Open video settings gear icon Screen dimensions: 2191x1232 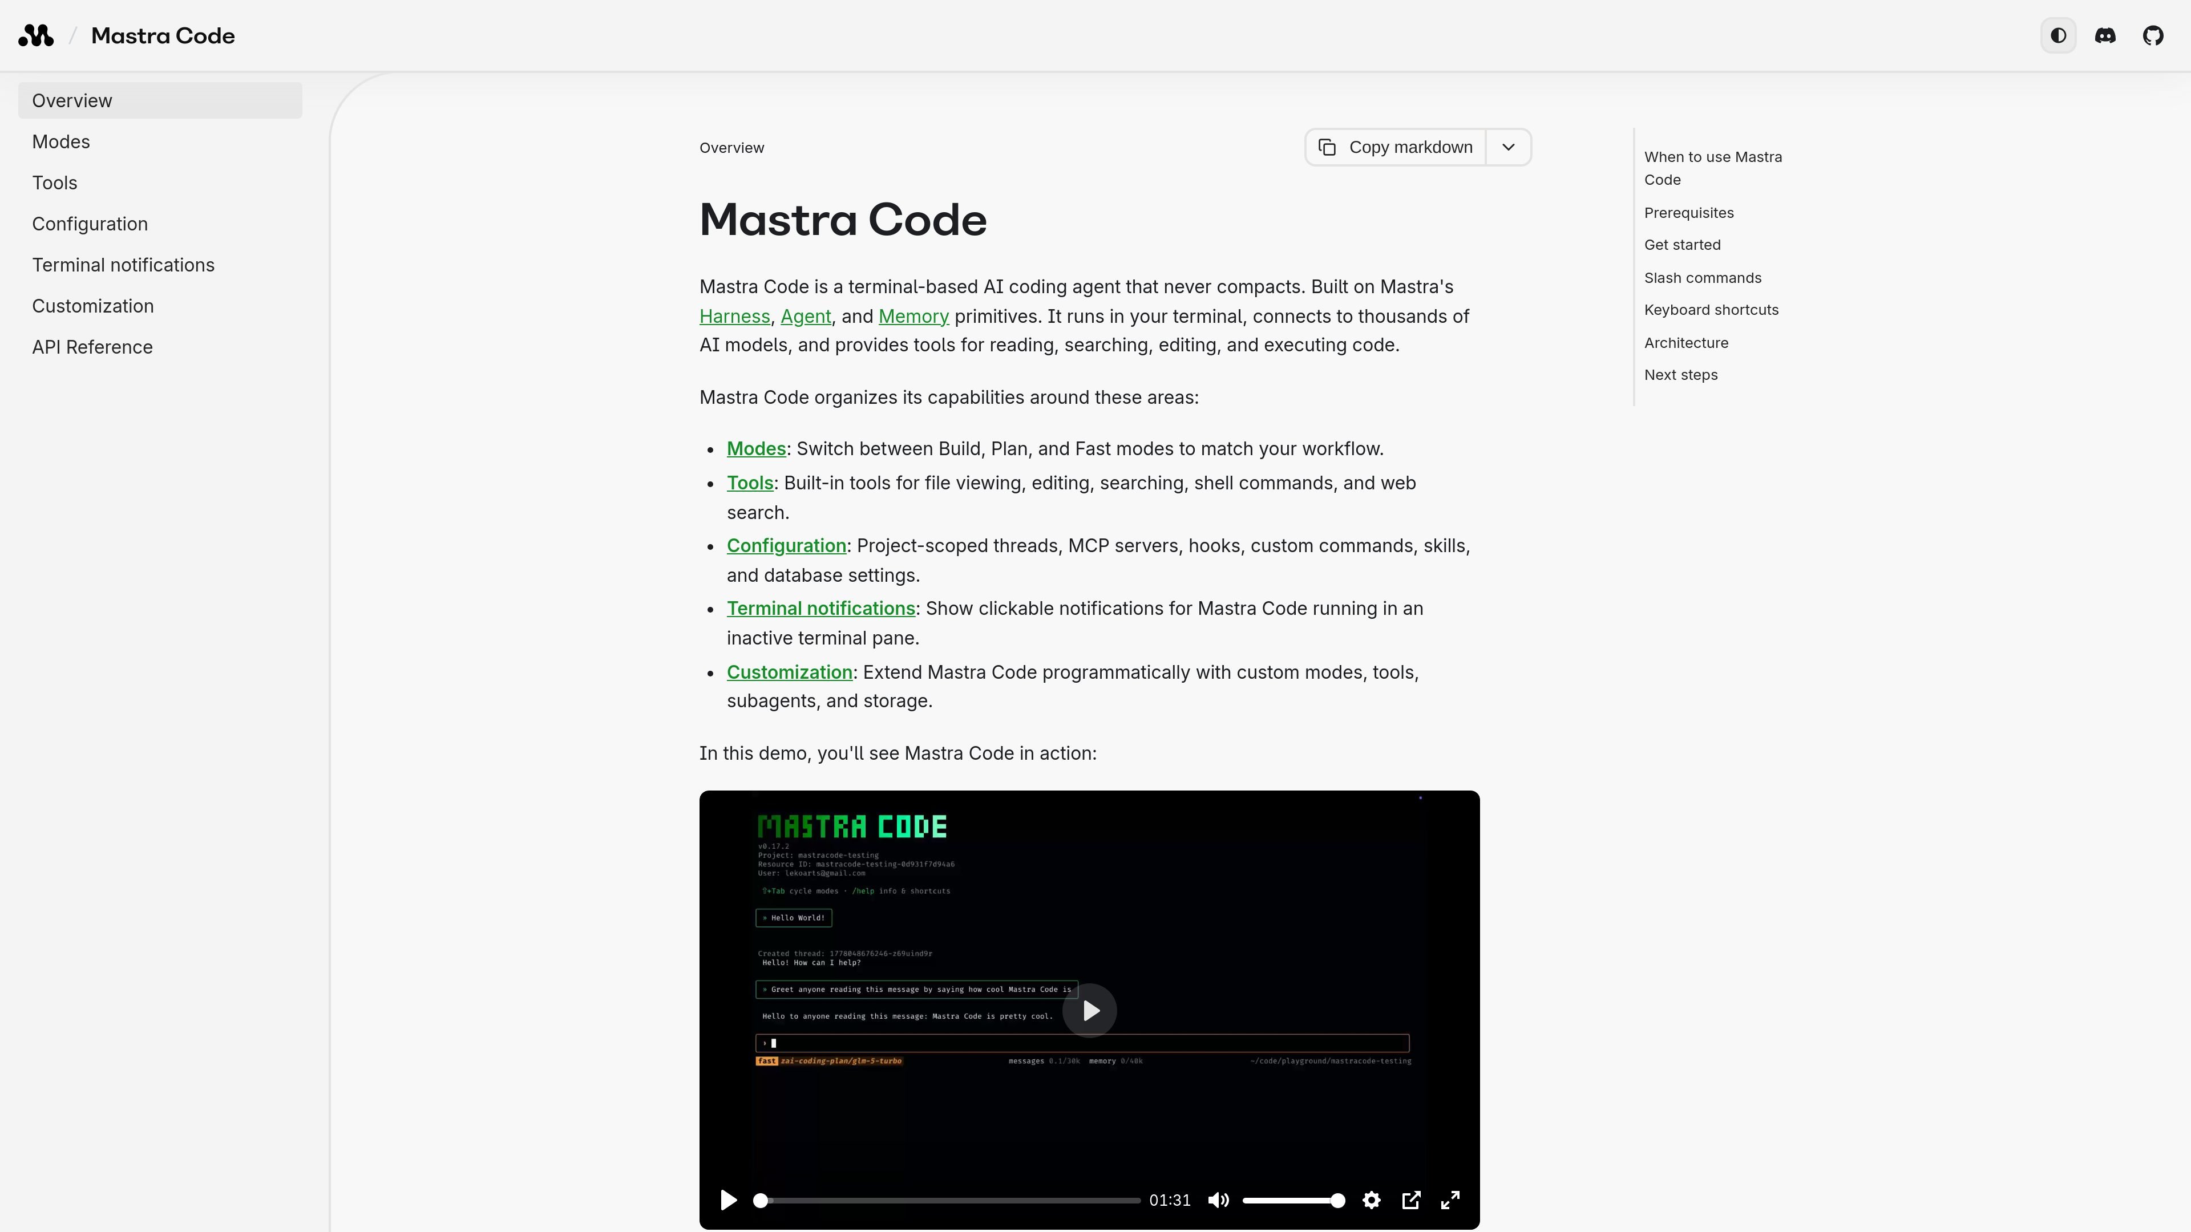click(x=1371, y=1199)
